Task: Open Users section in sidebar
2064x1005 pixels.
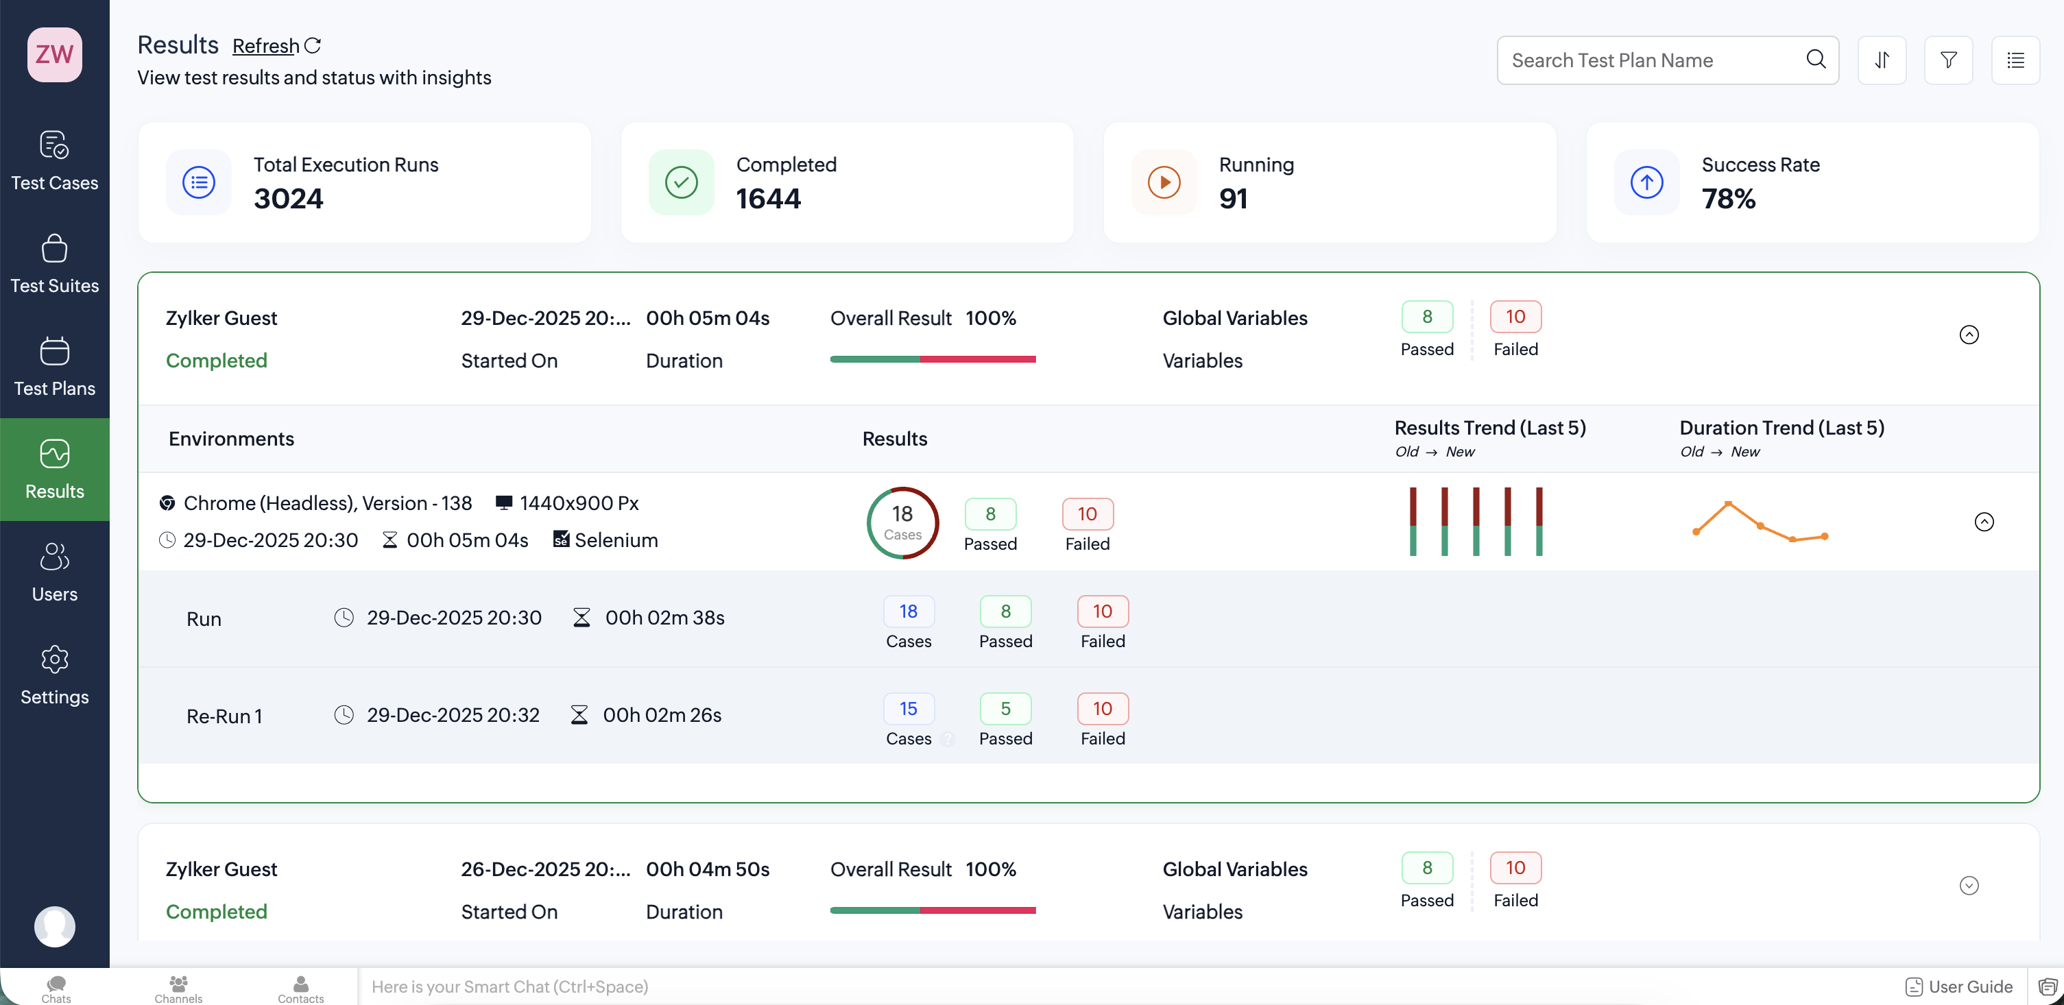Action: pyautogui.click(x=54, y=572)
